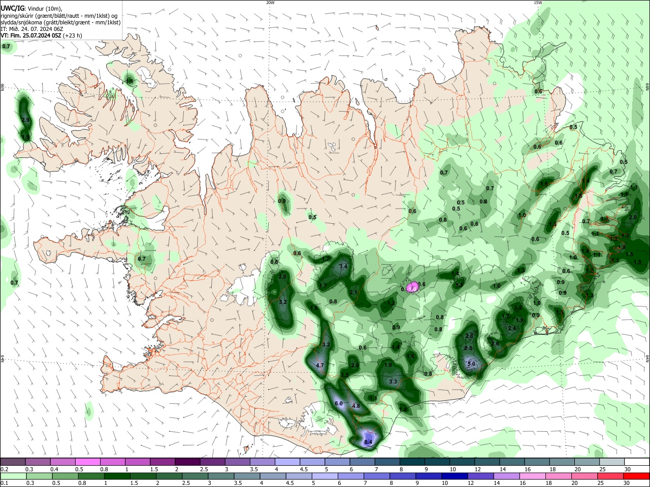Click the 4.8 precipitation value label

tap(355, 406)
